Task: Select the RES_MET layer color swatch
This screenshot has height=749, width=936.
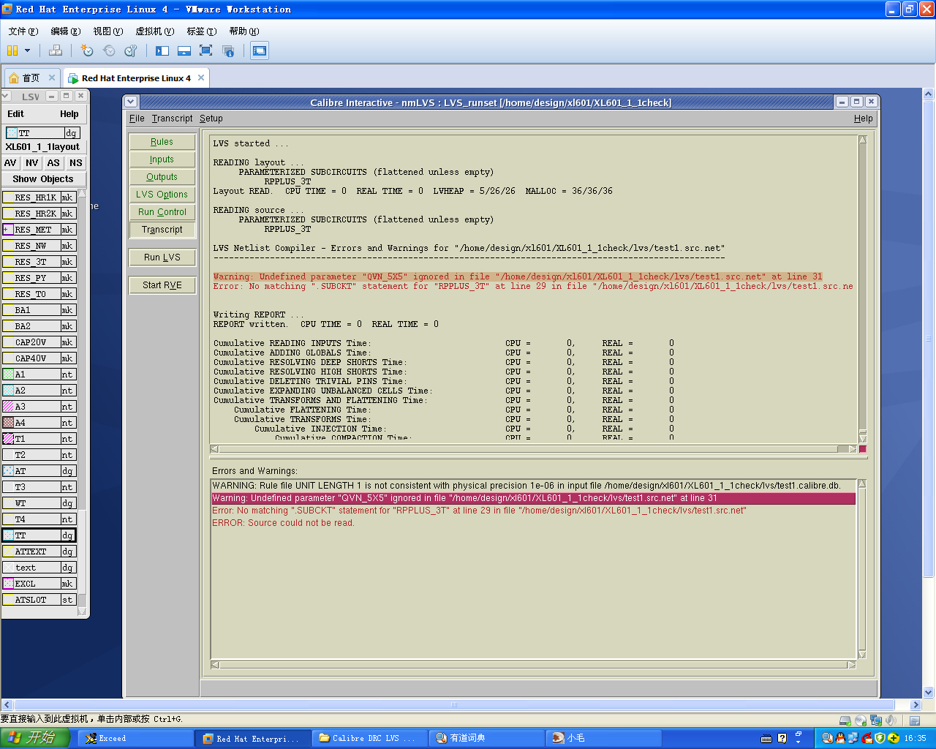Action: pyautogui.click(x=8, y=230)
